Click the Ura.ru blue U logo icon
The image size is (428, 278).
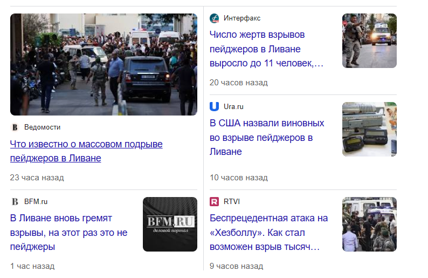pyautogui.click(x=215, y=106)
